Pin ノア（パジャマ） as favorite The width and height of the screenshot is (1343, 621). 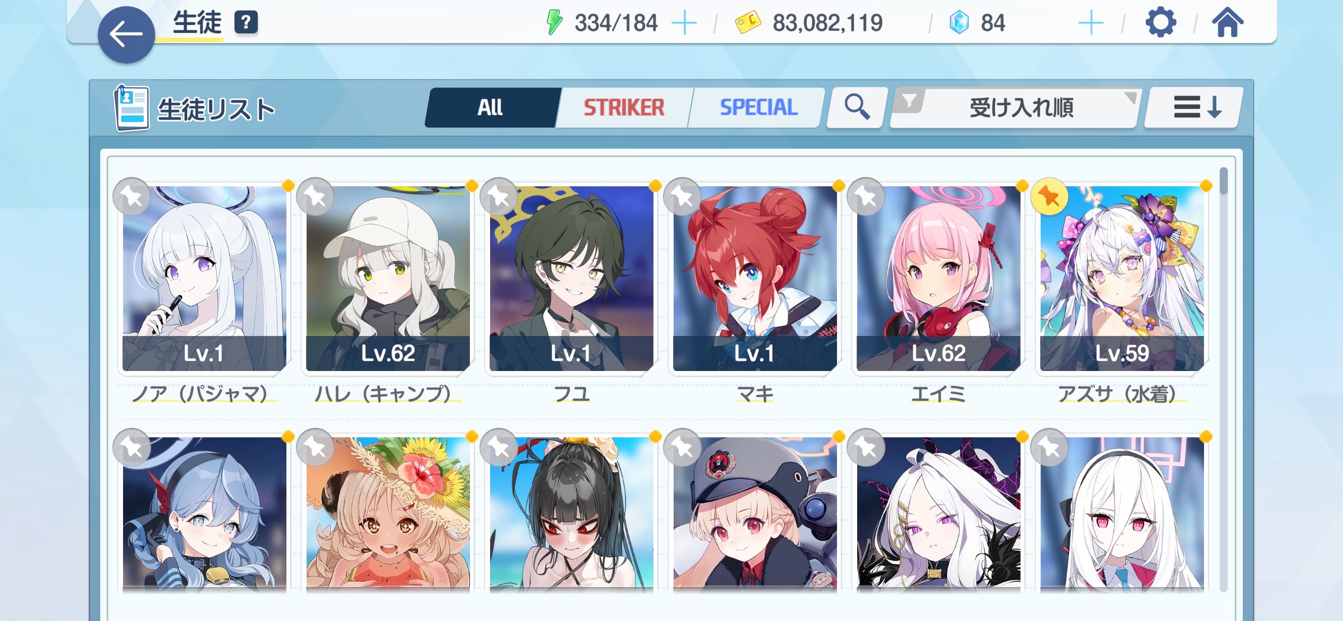[x=132, y=197]
